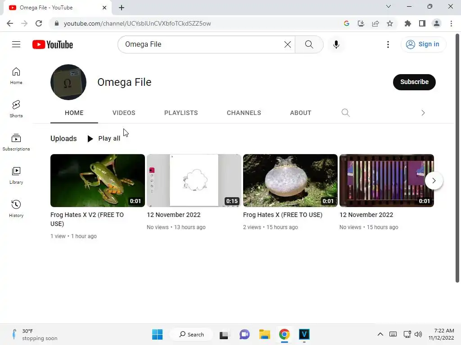
Task: Open video title Frog Hates X V2
Action: [87, 219]
